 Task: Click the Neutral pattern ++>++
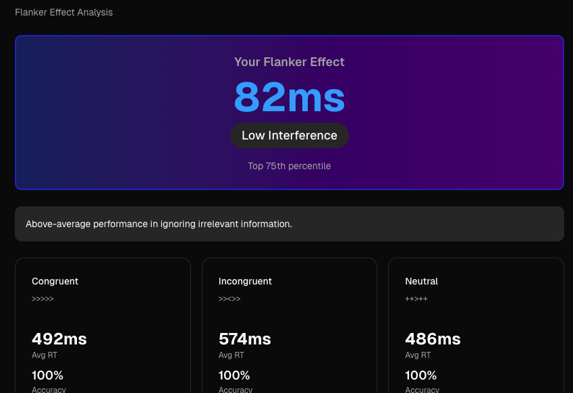coord(416,299)
